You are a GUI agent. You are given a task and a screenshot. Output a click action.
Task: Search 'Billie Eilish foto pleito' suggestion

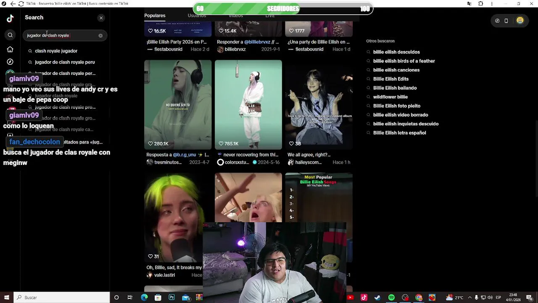397,106
